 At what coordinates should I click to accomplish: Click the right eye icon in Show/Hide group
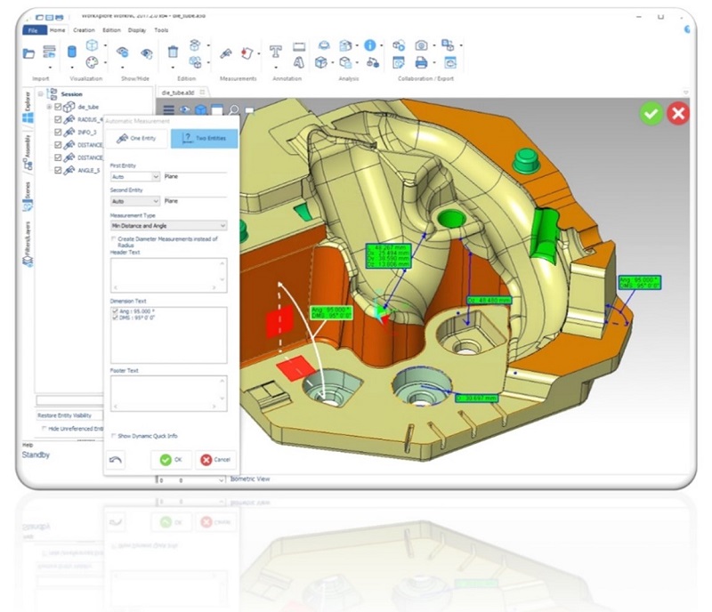[146, 53]
